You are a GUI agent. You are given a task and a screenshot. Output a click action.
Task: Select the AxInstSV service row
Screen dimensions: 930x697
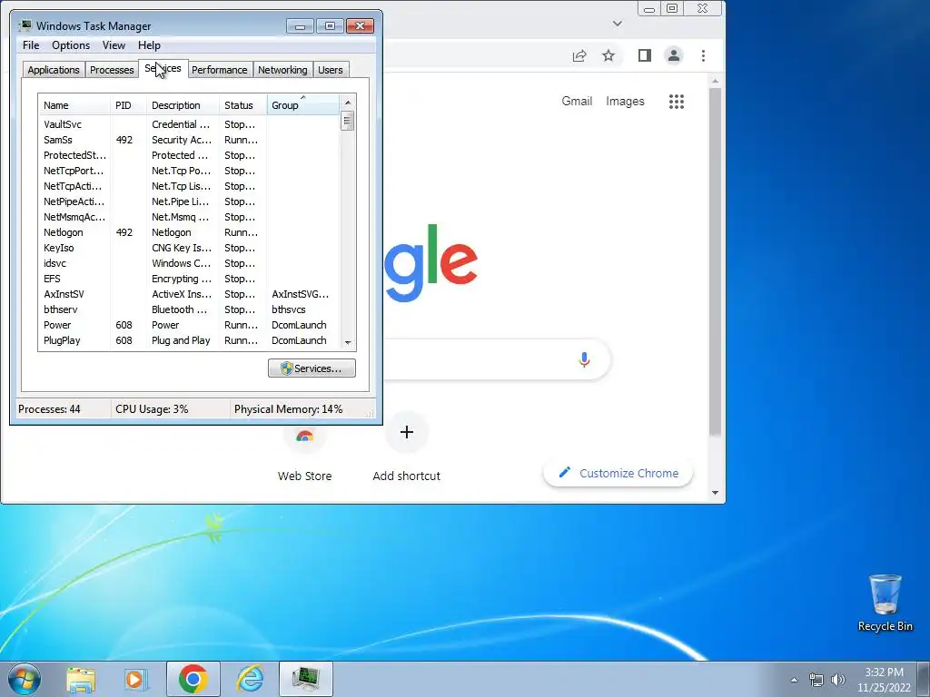point(189,294)
